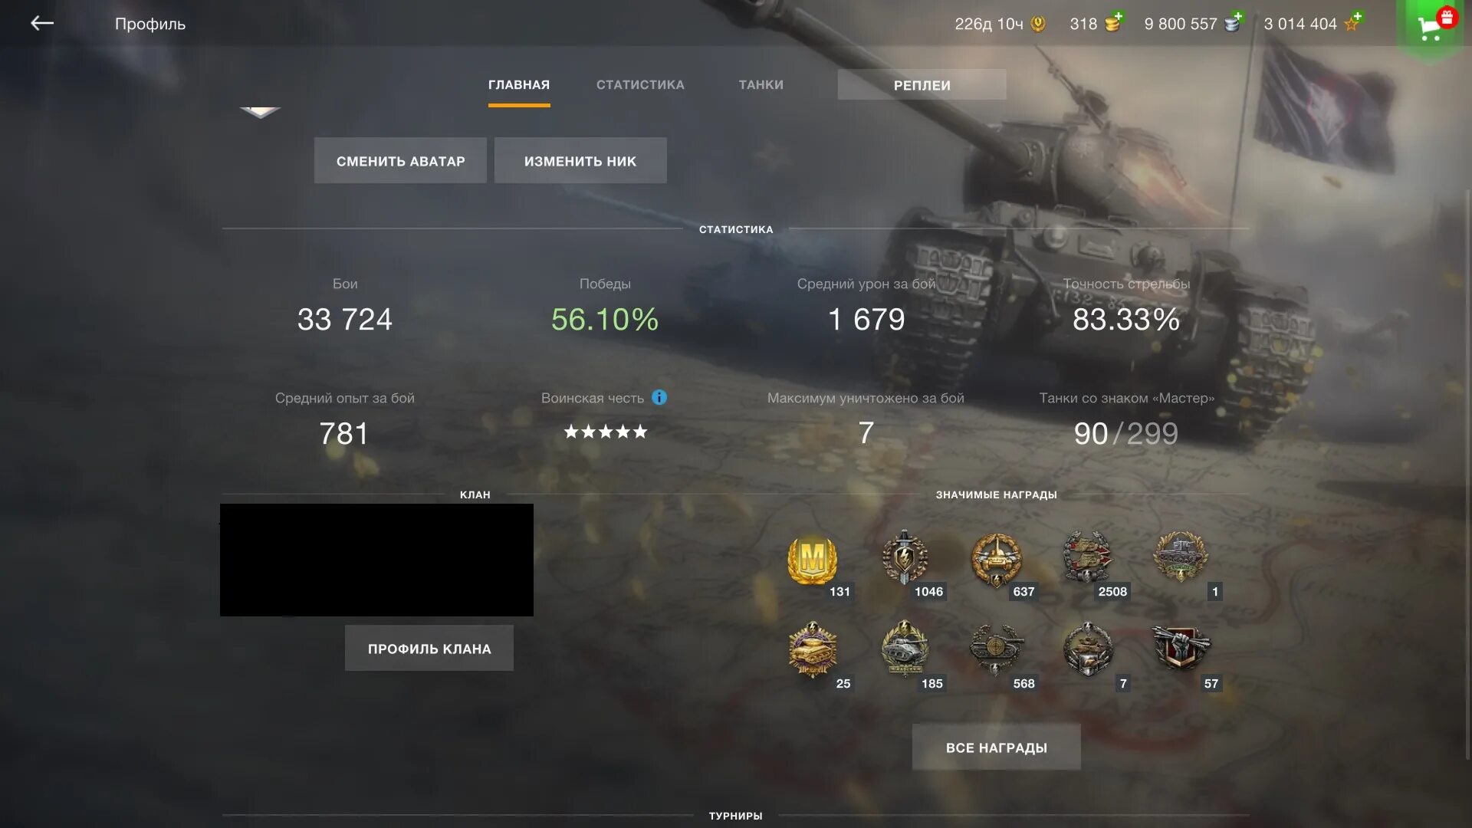Screen dimensions: 1472x828
Task: Click the Сменить аватар button
Action: (x=400, y=160)
